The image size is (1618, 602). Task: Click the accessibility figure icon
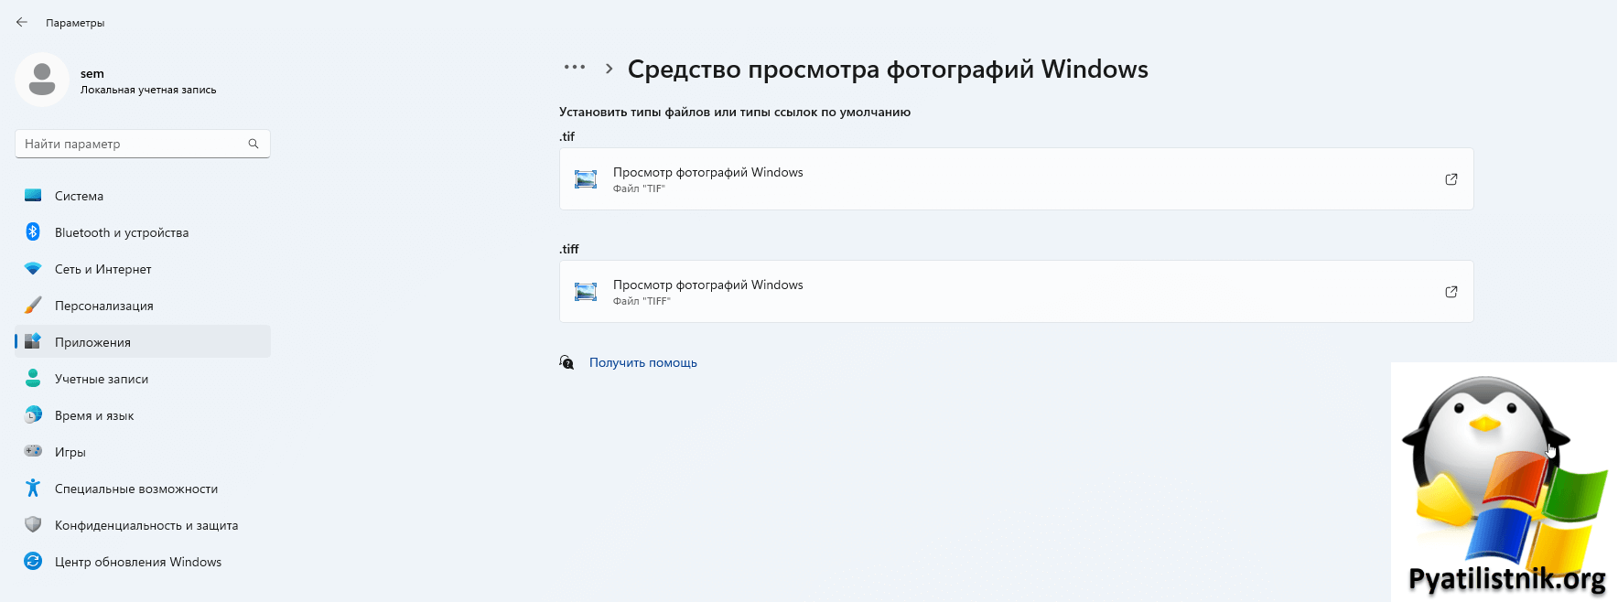[x=33, y=488]
